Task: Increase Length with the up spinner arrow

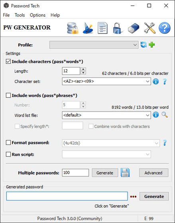Action: tap(83, 69)
